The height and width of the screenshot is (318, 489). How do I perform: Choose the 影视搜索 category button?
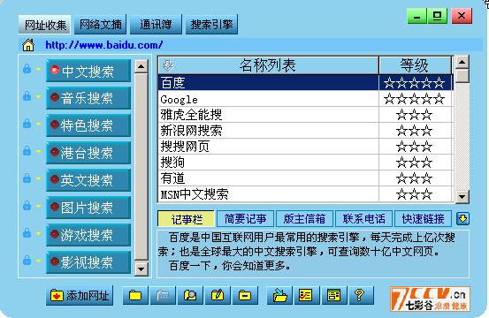(88, 262)
